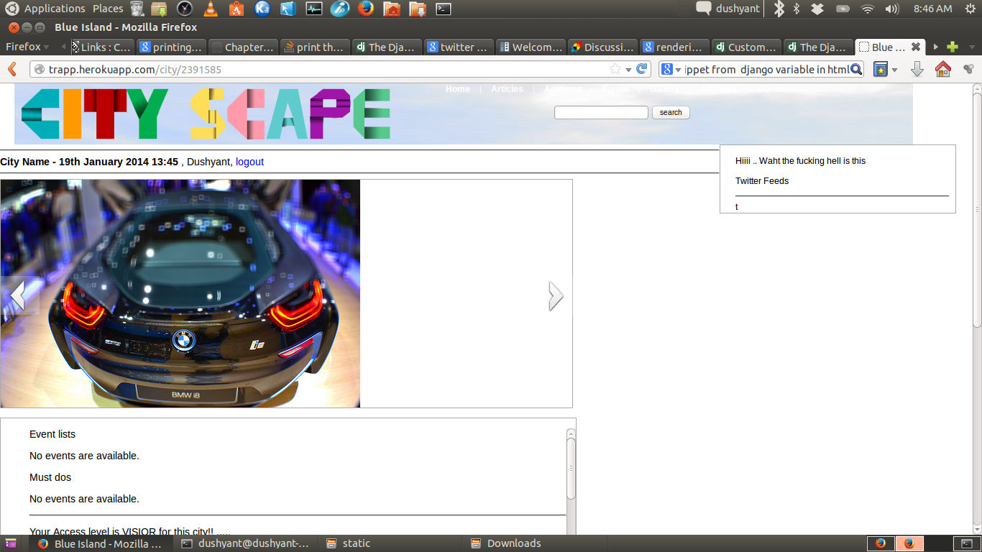Click the BMW i8 slideshow photo
The image size is (982, 552).
[x=180, y=293]
